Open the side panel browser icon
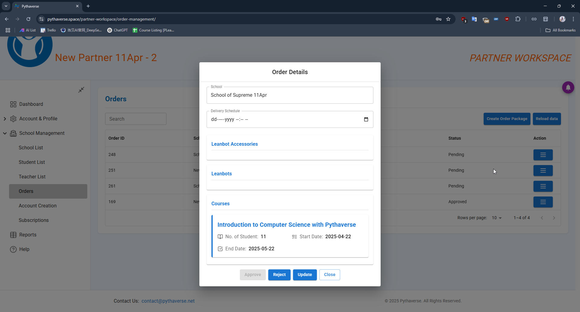Screen dimensions: 580x312 [x=546, y=19]
